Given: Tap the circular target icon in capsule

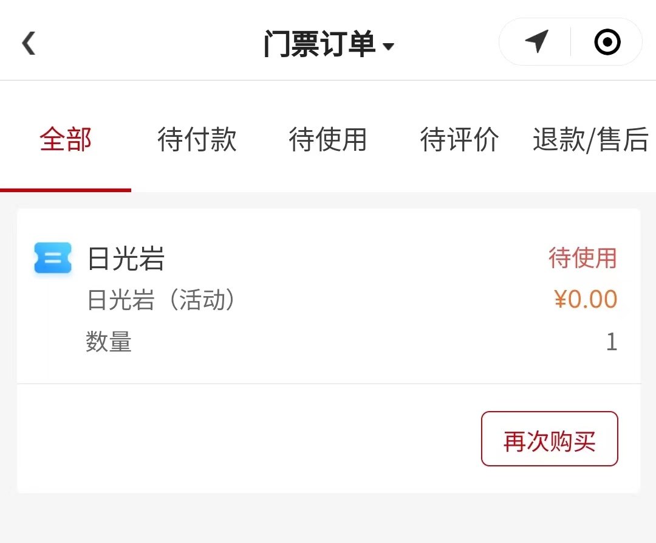Looking at the screenshot, I should coord(607,43).
